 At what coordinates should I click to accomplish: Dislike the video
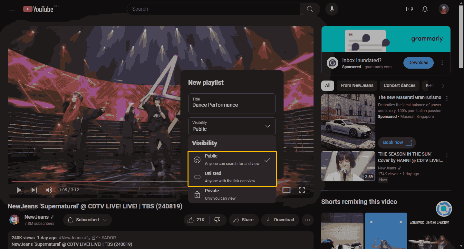click(217, 220)
